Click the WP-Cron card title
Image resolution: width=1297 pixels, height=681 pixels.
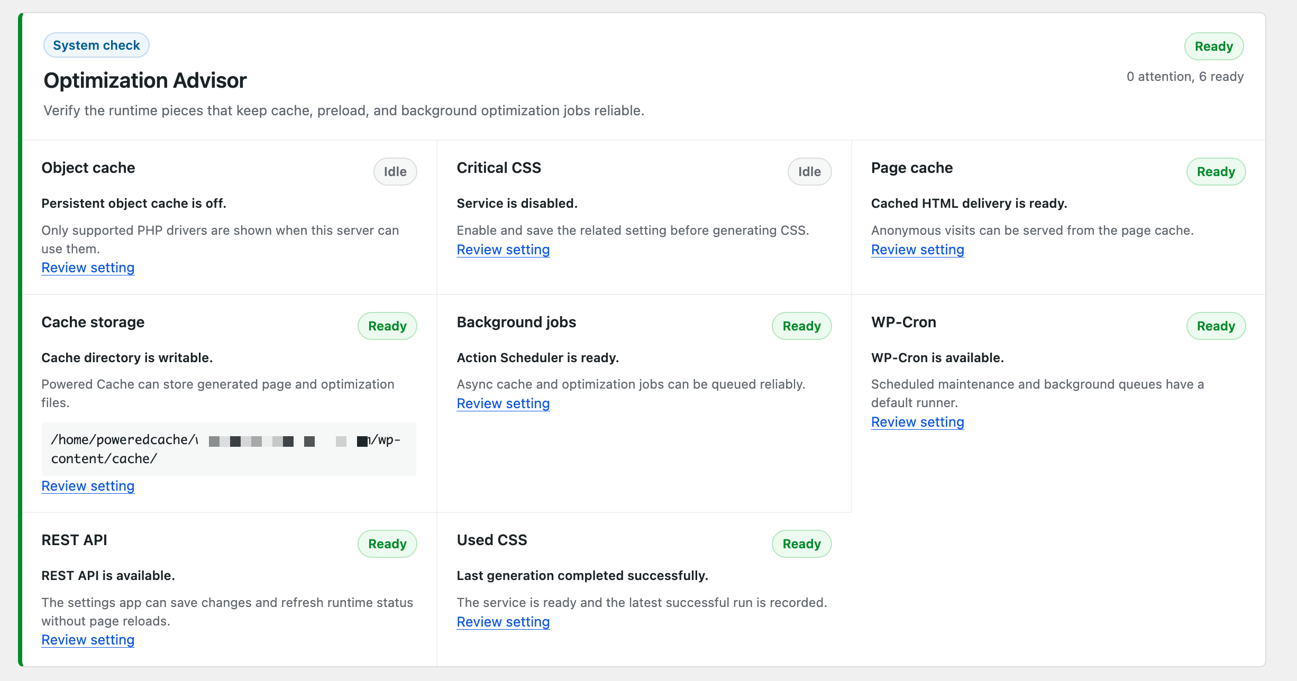point(903,322)
